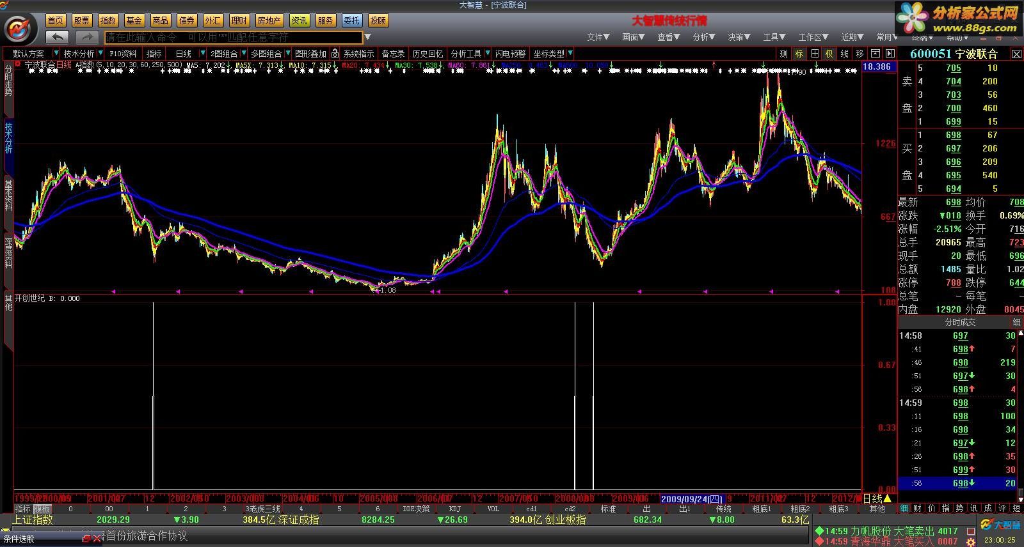Image resolution: width=1024 pixels, height=547 pixels.
Task: Click the 条件选股 taskbar item
Action: (x=19, y=539)
